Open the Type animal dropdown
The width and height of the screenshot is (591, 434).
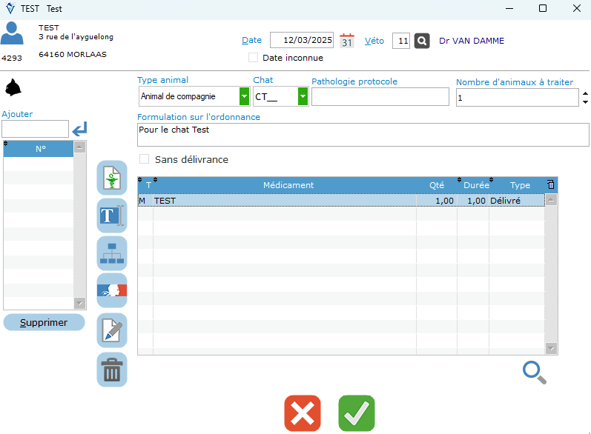point(244,96)
